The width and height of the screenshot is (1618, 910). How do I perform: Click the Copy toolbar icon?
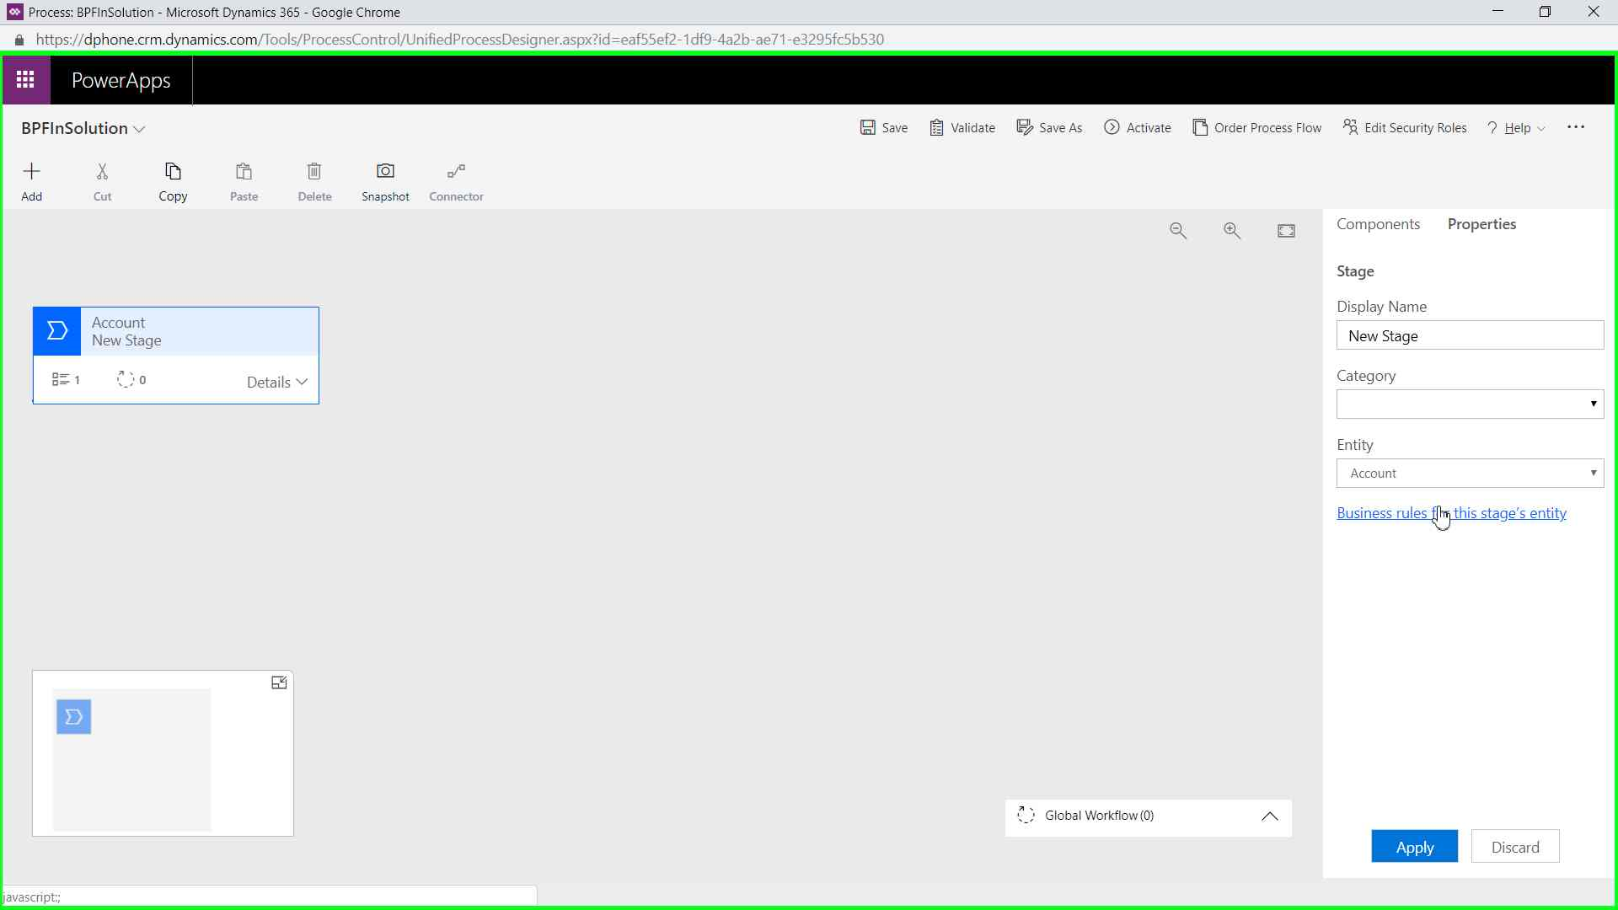[173, 172]
